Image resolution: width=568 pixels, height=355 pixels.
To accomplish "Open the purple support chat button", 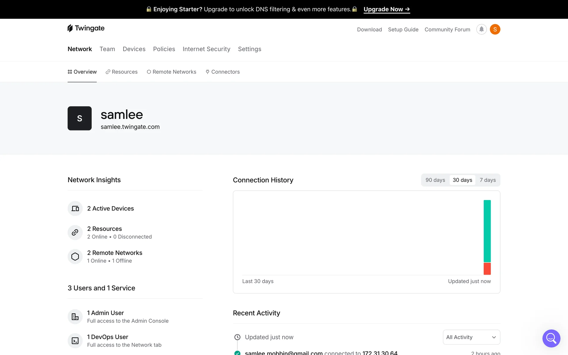I will point(551,338).
